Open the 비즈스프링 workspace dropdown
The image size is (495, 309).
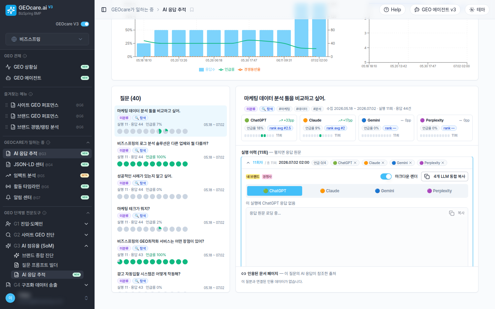tap(47, 39)
